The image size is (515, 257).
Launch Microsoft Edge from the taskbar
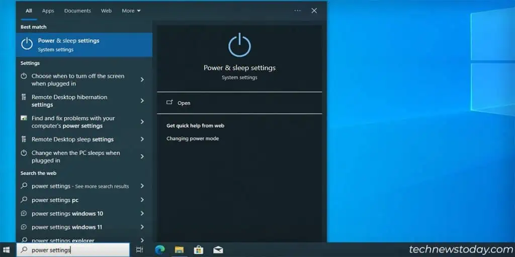tap(160, 249)
